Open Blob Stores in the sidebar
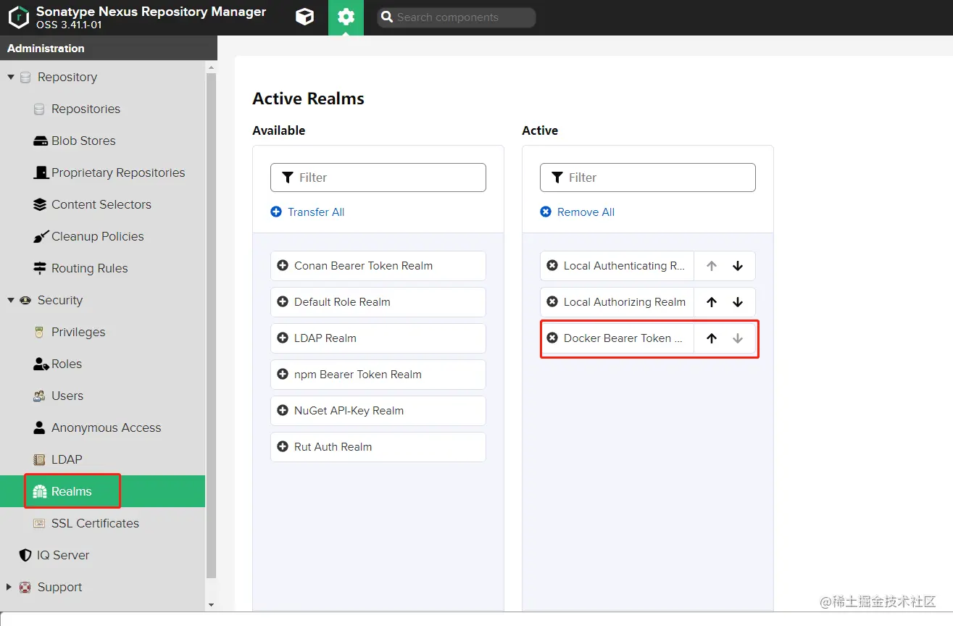The height and width of the screenshot is (626, 953). [x=83, y=141]
